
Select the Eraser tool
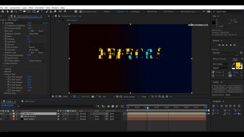pos(55,12)
